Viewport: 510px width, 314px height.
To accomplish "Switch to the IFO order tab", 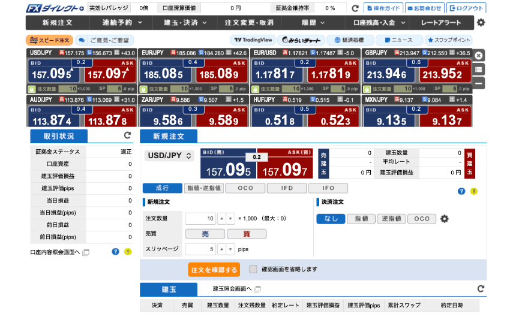I will 328,188.
